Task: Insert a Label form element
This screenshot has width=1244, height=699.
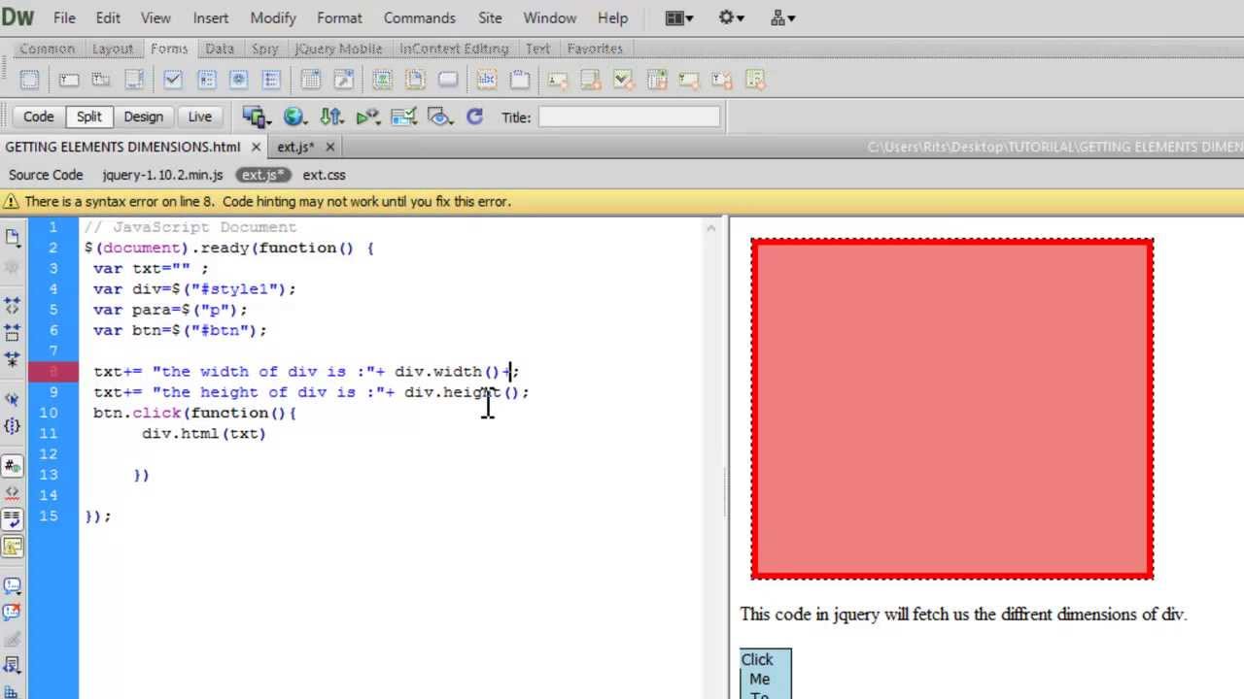Action: tap(487, 80)
